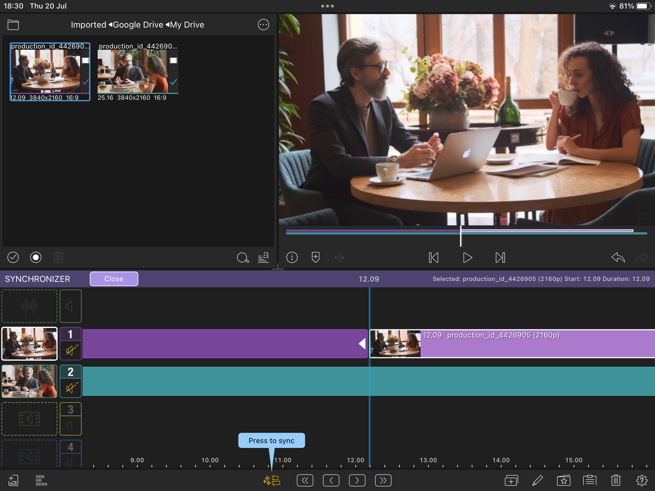Select the Press to sync tool
The image size is (655, 491).
click(x=271, y=481)
